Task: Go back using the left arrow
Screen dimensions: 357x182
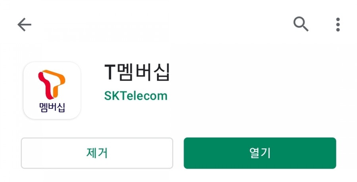Action: pos(24,25)
